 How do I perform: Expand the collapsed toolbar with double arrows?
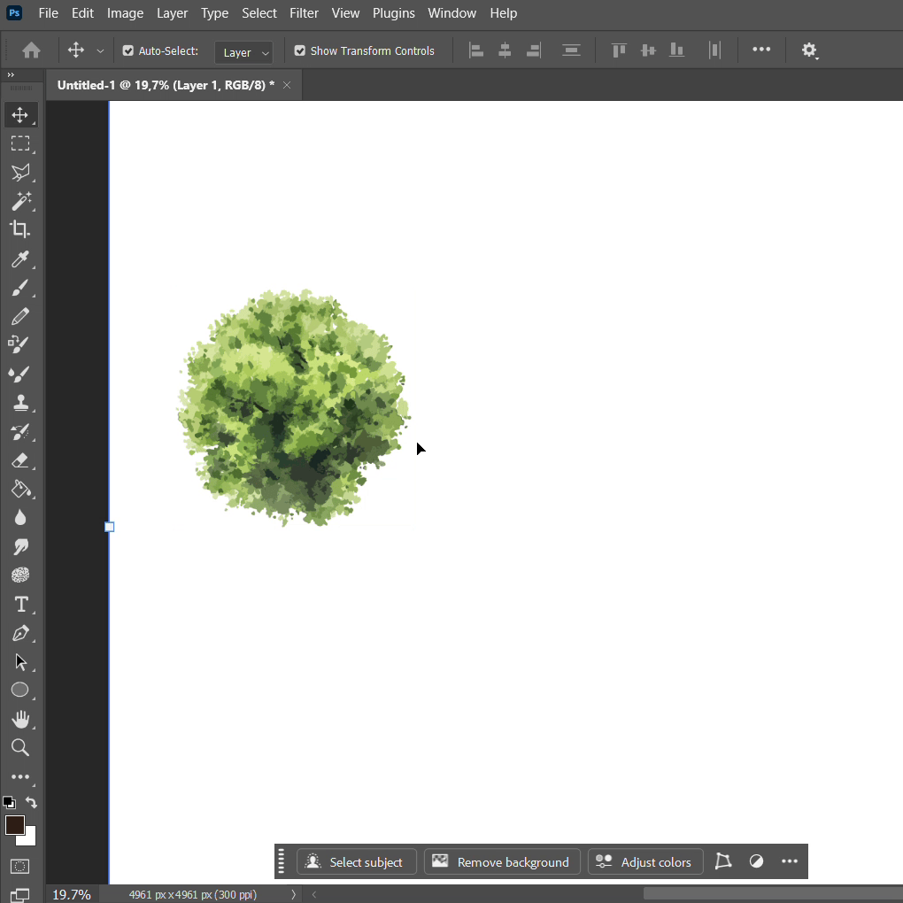click(11, 75)
